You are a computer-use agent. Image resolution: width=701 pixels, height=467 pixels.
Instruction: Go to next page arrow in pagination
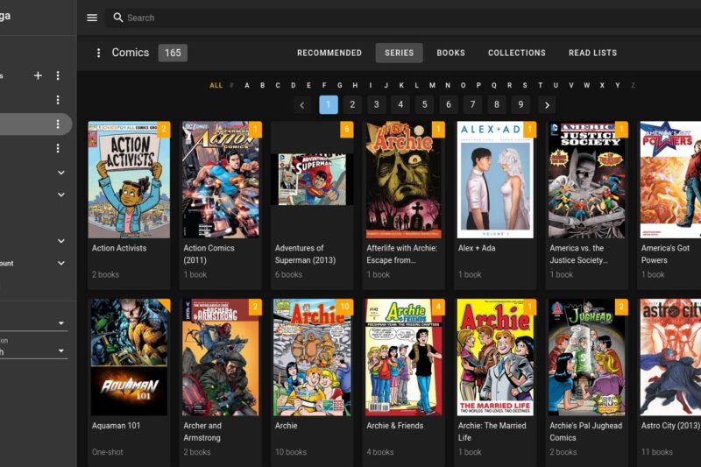pyautogui.click(x=547, y=105)
